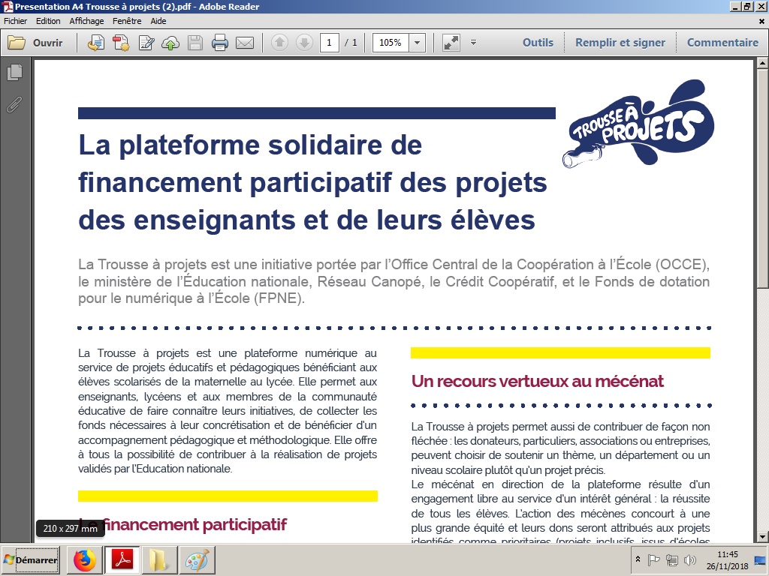This screenshot has height=576, width=769.
Task: Click the page number field
Action: pyautogui.click(x=329, y=43)
